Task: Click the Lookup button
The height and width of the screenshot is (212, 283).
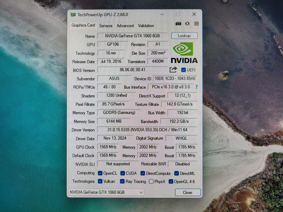Action: [x=184, y=36]
